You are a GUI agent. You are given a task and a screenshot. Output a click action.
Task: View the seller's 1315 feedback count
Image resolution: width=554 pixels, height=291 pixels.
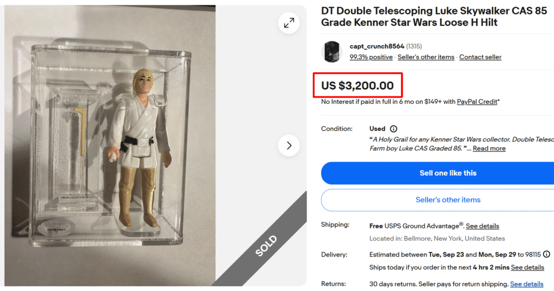(414, 46)
